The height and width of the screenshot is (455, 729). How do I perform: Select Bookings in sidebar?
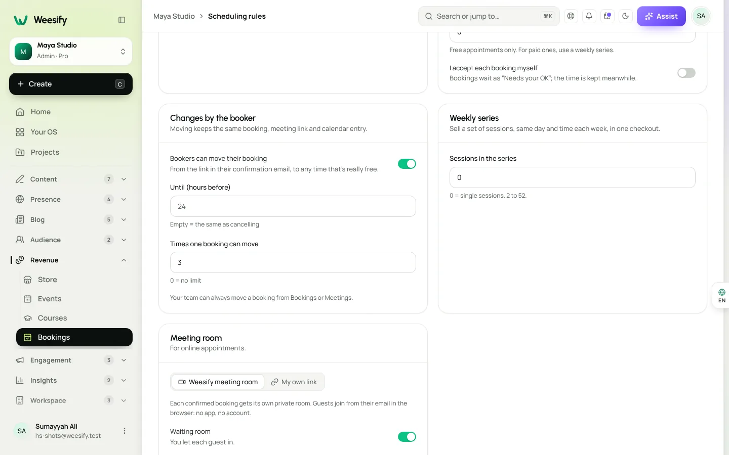[74, 337]
